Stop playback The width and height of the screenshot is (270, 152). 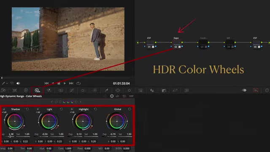click(59, 83)
